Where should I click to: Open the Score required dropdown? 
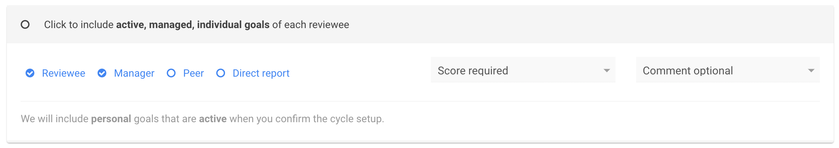pos(523,70)
